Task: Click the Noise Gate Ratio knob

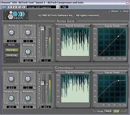Action: click(x=11, y=32)
